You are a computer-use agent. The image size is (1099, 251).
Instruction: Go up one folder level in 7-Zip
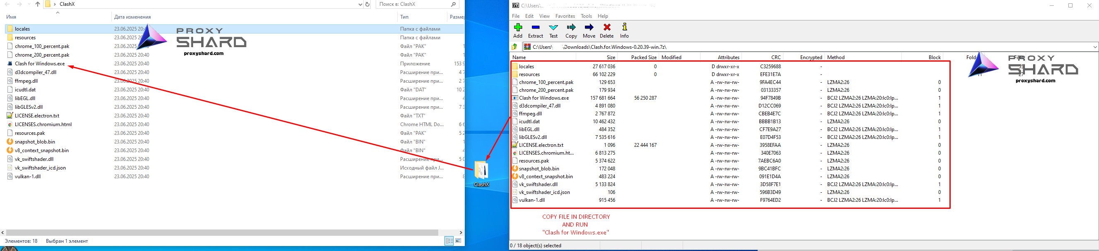coord(515,47)
